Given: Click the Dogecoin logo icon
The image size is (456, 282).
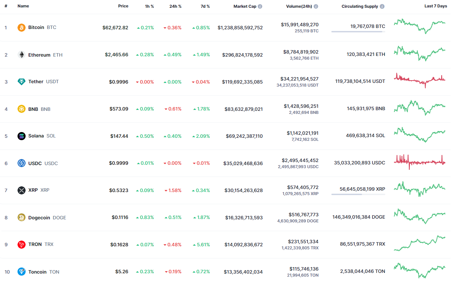Looking at the screenshot, I should (22, 218).
